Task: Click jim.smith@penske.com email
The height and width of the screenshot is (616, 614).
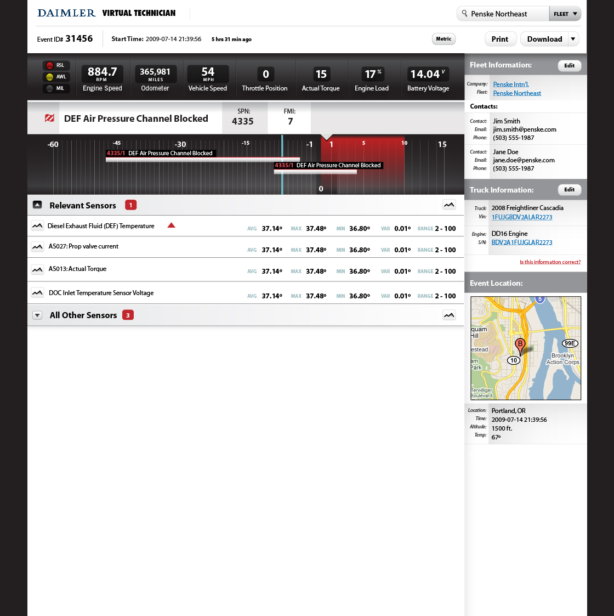Action: pos(525,129)
